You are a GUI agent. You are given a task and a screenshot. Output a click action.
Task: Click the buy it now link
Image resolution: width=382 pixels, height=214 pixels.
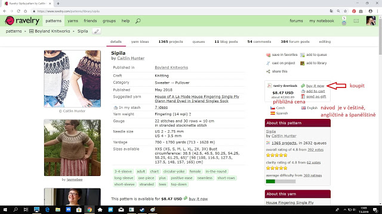(315, 86)
